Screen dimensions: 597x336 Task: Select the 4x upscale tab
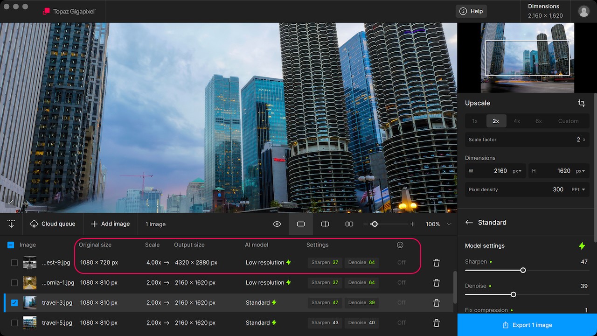[517, 121]
